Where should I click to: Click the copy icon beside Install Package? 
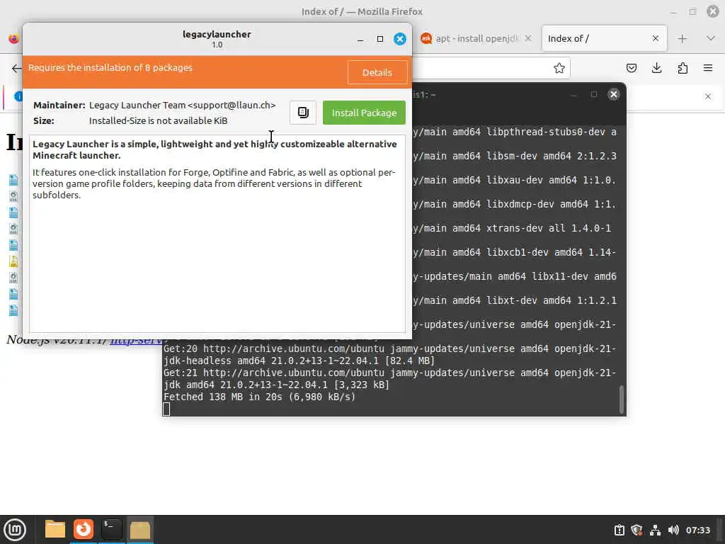coord(303,113)
